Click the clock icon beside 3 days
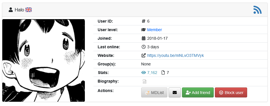Image resolution: width=270 pixels, height=106 pixels. pyautogui.click(x=143, y=47)
